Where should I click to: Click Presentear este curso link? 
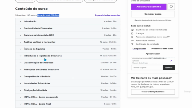[x=162, y=49]
